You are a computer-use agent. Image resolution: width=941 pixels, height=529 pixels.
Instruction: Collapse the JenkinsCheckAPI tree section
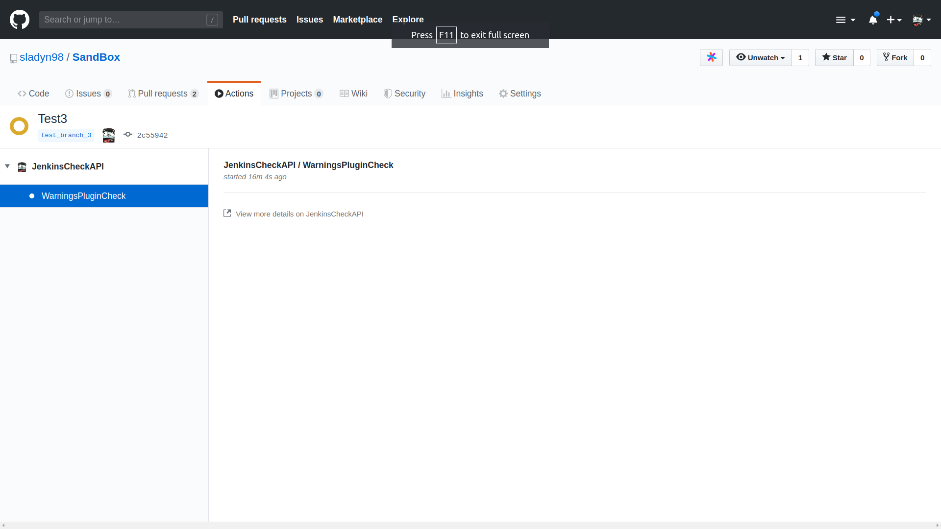[x=7, y=166]
